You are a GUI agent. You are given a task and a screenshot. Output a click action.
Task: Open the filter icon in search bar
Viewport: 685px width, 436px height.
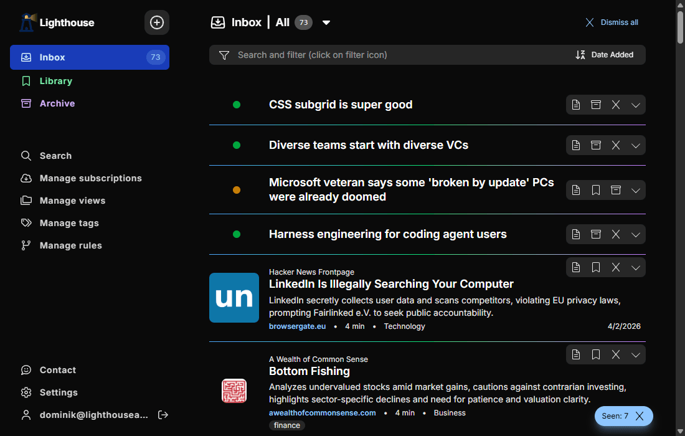[224, 55]
